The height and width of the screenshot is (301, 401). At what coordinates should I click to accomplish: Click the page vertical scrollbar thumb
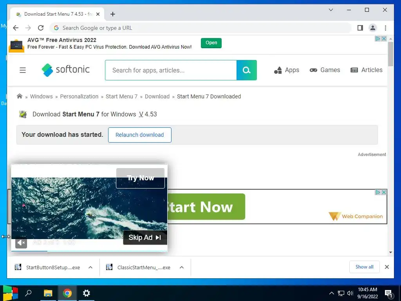390,54
